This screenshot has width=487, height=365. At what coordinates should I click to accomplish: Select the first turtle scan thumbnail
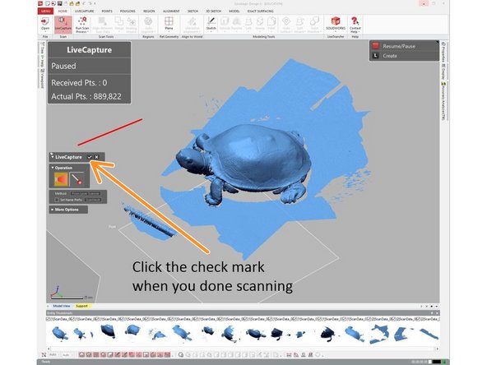point(60,333)
